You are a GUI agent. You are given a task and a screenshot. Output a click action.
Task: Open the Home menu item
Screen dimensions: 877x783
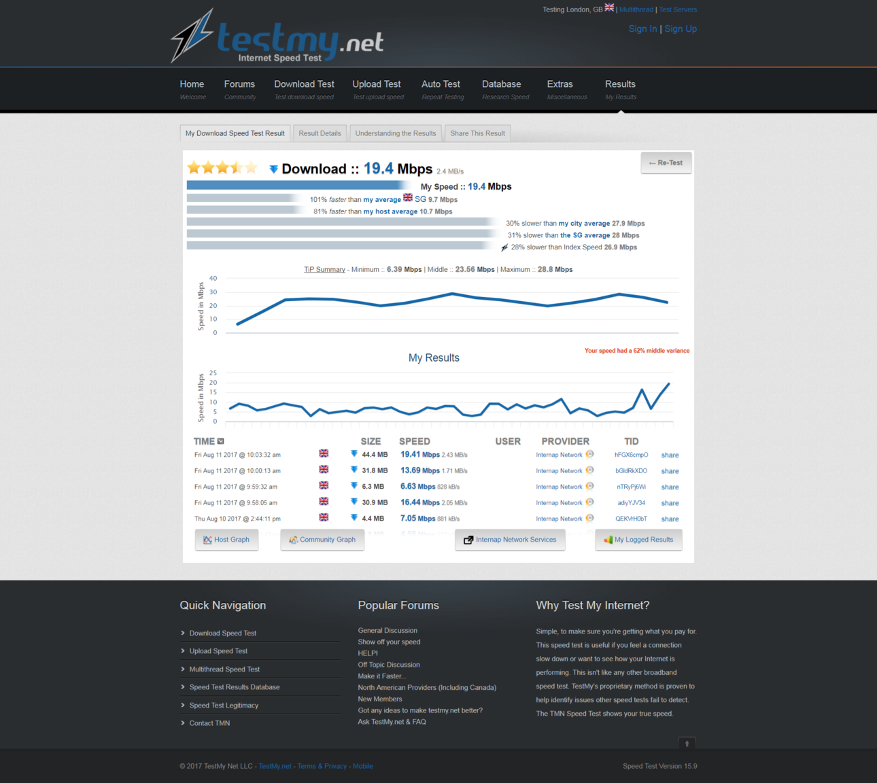[192, 90]
